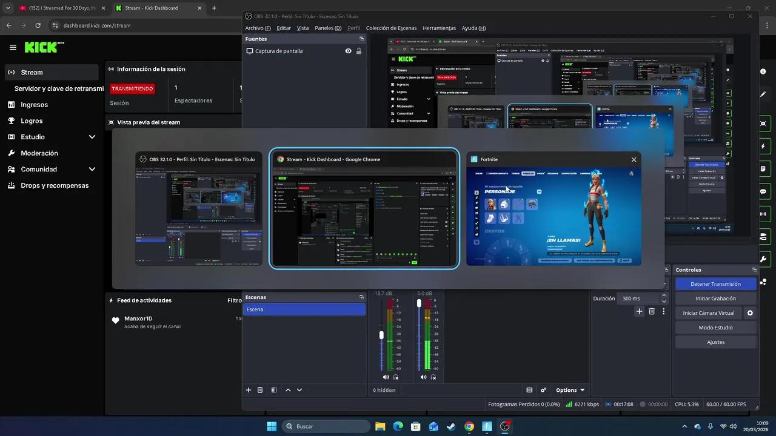776x436 pixels.
Task: Select the Fortnite window thumbnail in the switcher
Action: tap(553, 209)
